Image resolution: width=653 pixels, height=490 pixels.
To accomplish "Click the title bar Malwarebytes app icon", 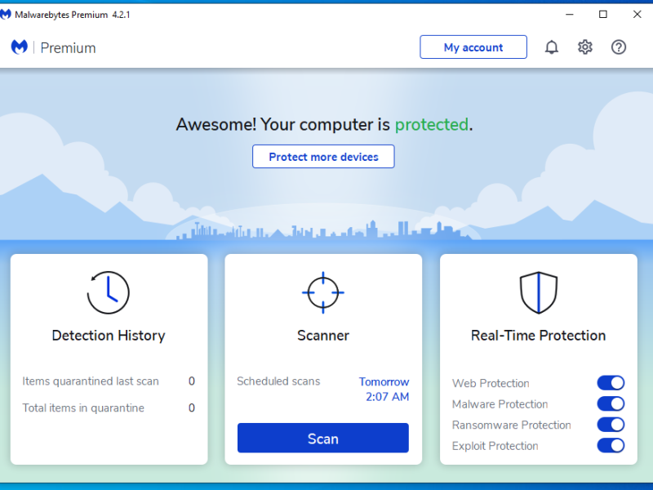I will [x=6, y=15].
